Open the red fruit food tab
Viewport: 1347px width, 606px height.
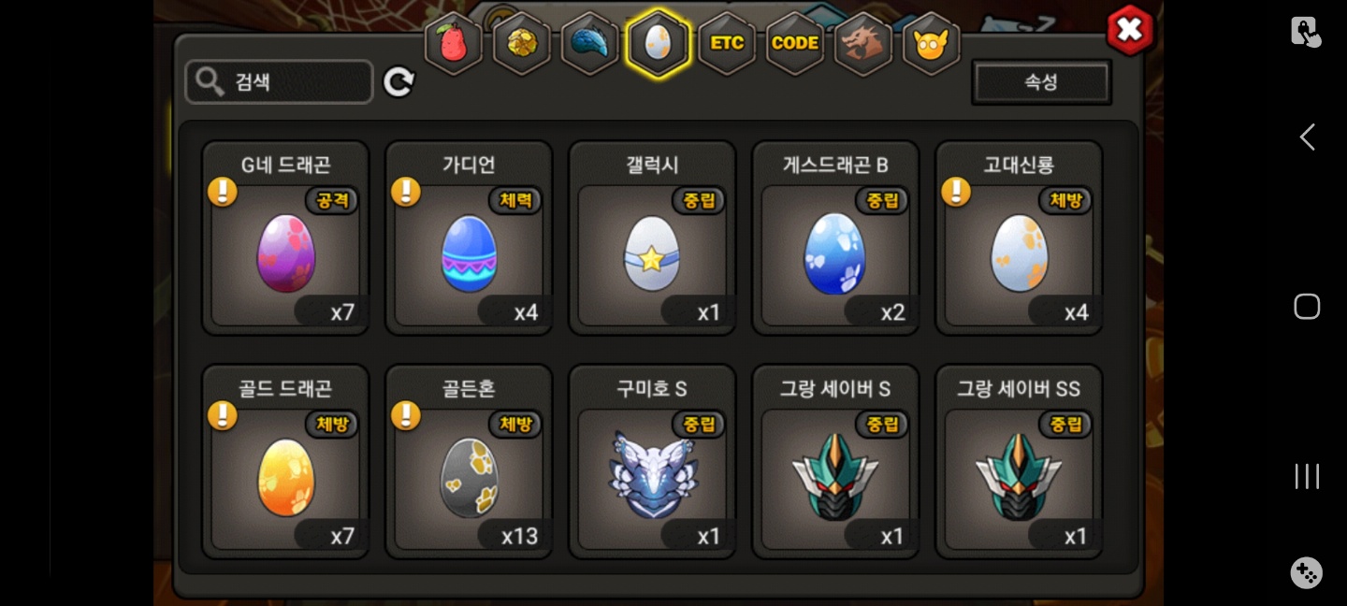coord(454,43)
